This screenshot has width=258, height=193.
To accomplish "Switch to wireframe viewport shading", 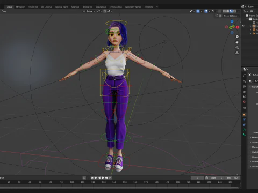I will coord(224,11).
